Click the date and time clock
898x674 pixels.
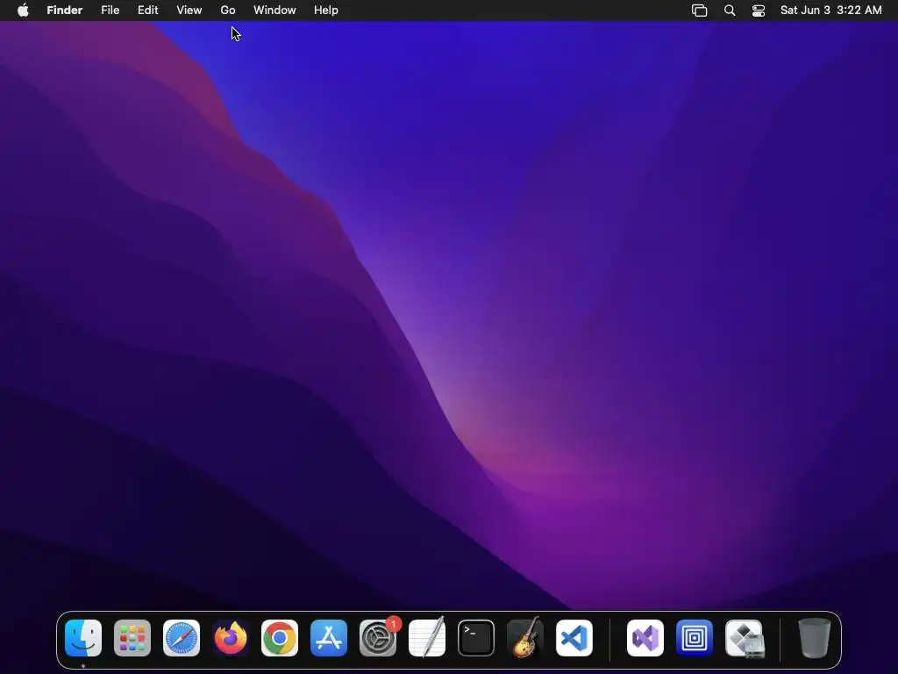coord(831,11)
